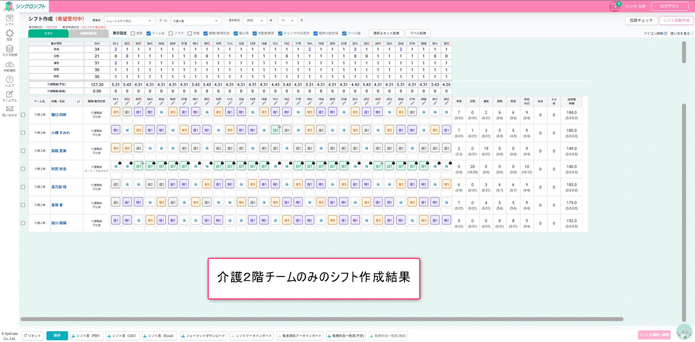This screenshot has height=342, width=695.
Task: Enable the フラグ display checkbox
Action: pos(171,34)
